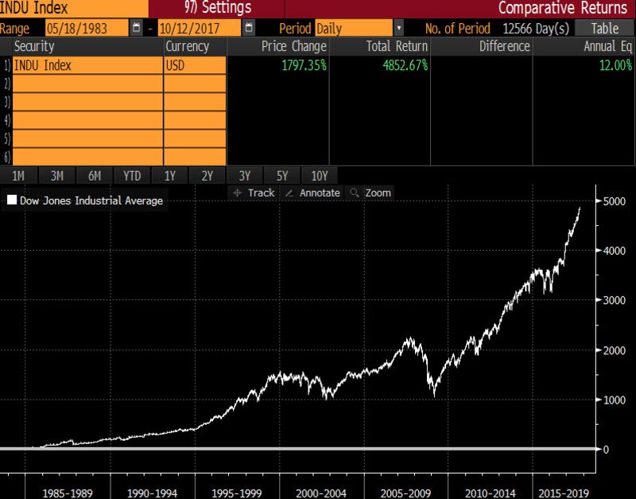Click the 1797.35% price change value
Image resolution: width=636 pixels, height=499 pixels.
(x=304, y=65)
